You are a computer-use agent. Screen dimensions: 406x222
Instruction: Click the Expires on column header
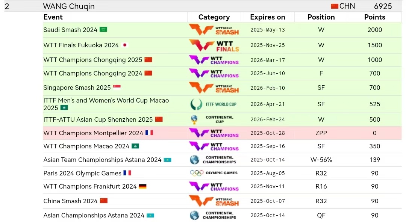tap(267, 17)
